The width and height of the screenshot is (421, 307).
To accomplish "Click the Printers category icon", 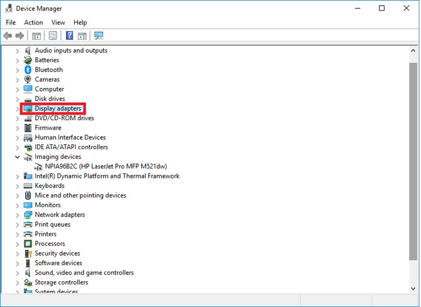I will click(x=28, y=234).
